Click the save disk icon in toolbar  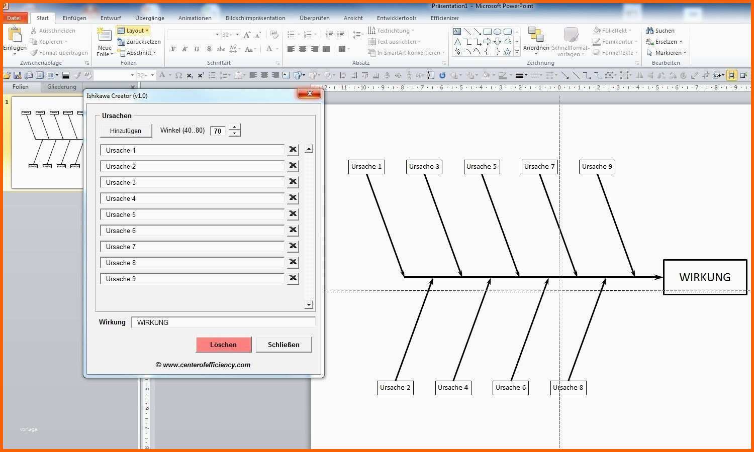[x=18, y=75]
